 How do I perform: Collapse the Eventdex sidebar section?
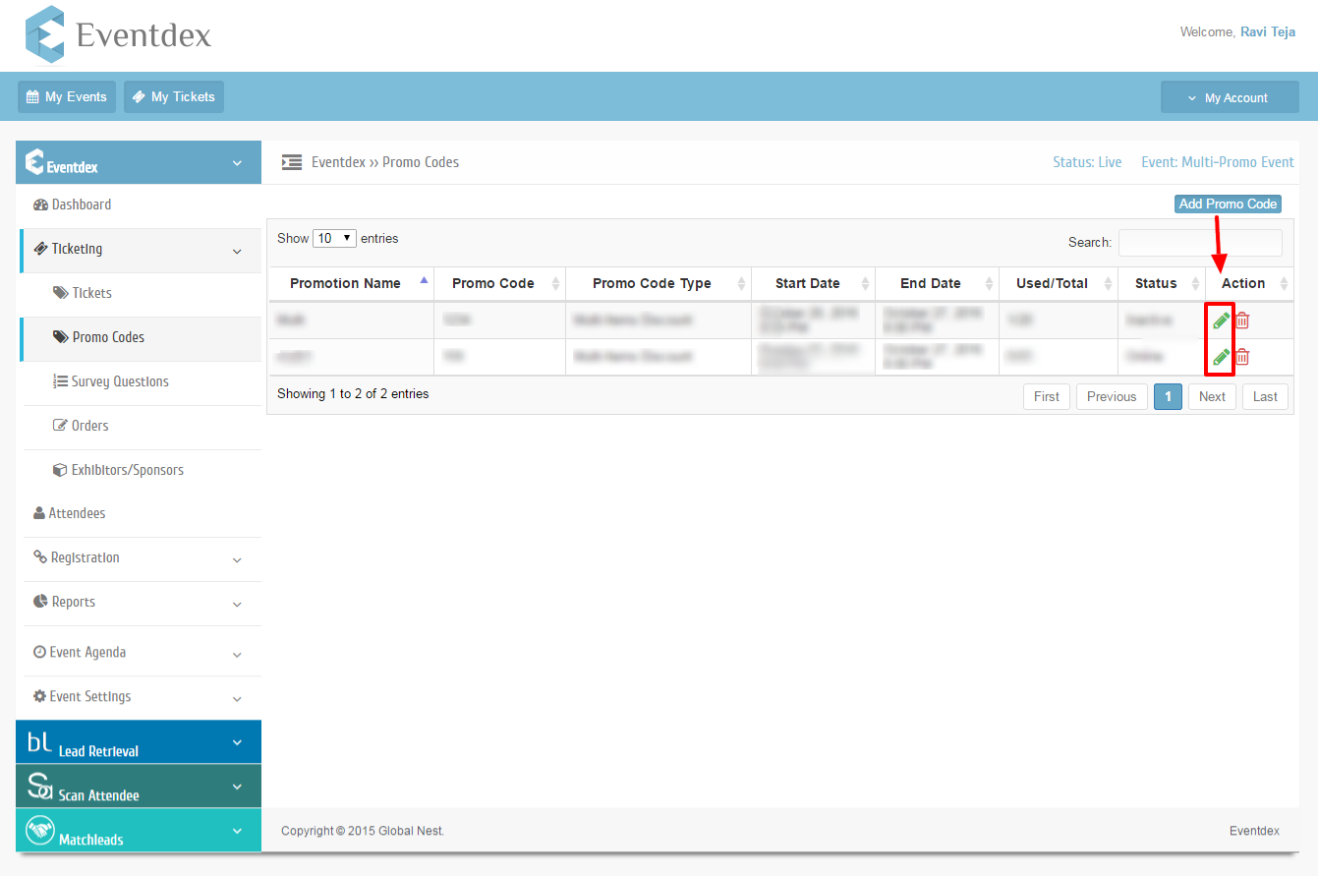pyautogui.click(x=237, y=163)
